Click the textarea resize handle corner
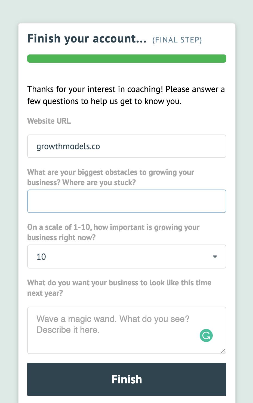 pyautogui.click(x=223, y=351)
